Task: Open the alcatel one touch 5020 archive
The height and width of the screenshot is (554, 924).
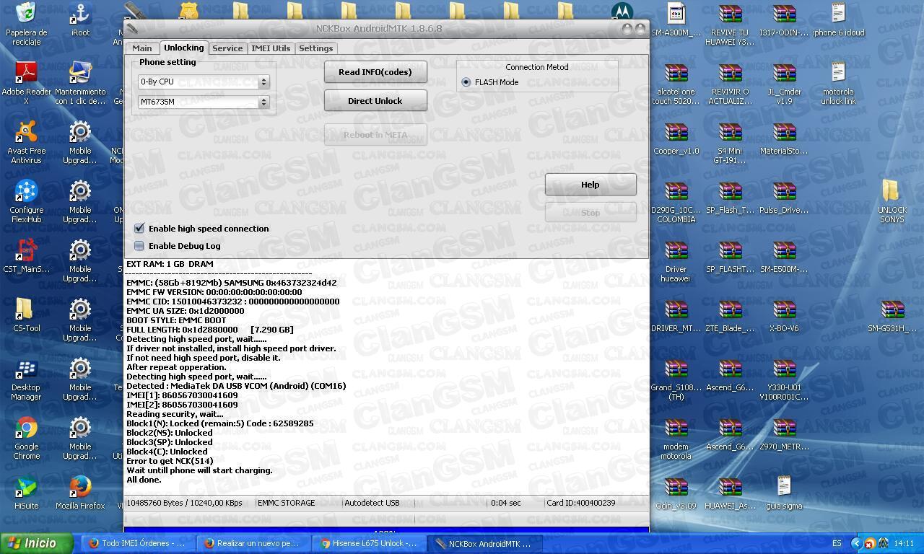Action: coord(676,83)
